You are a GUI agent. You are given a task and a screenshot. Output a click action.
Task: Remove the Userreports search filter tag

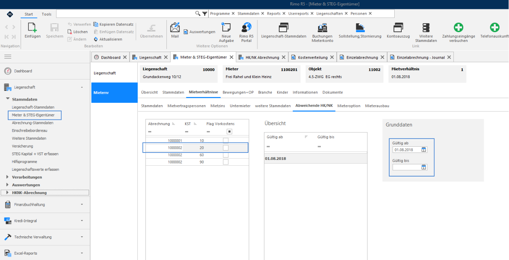(311, 14)
